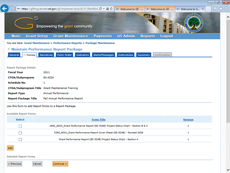230x173 pixels.
Task: Switch to the General tab
Action: [x=14, y=55]
